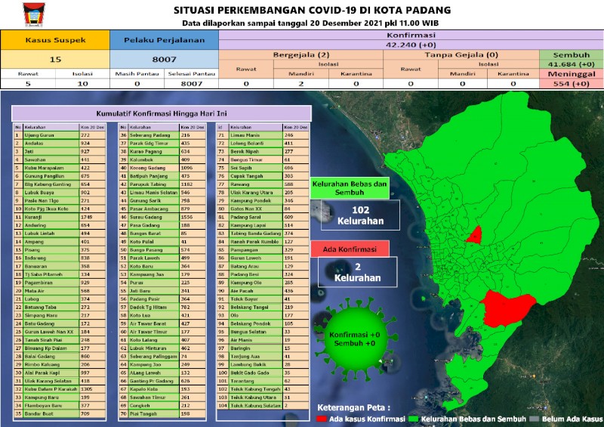The width and height of the screenshot is (604, 427).
Task: Click the 'Seberang Padang' row
Action: (x=162, y=135)
